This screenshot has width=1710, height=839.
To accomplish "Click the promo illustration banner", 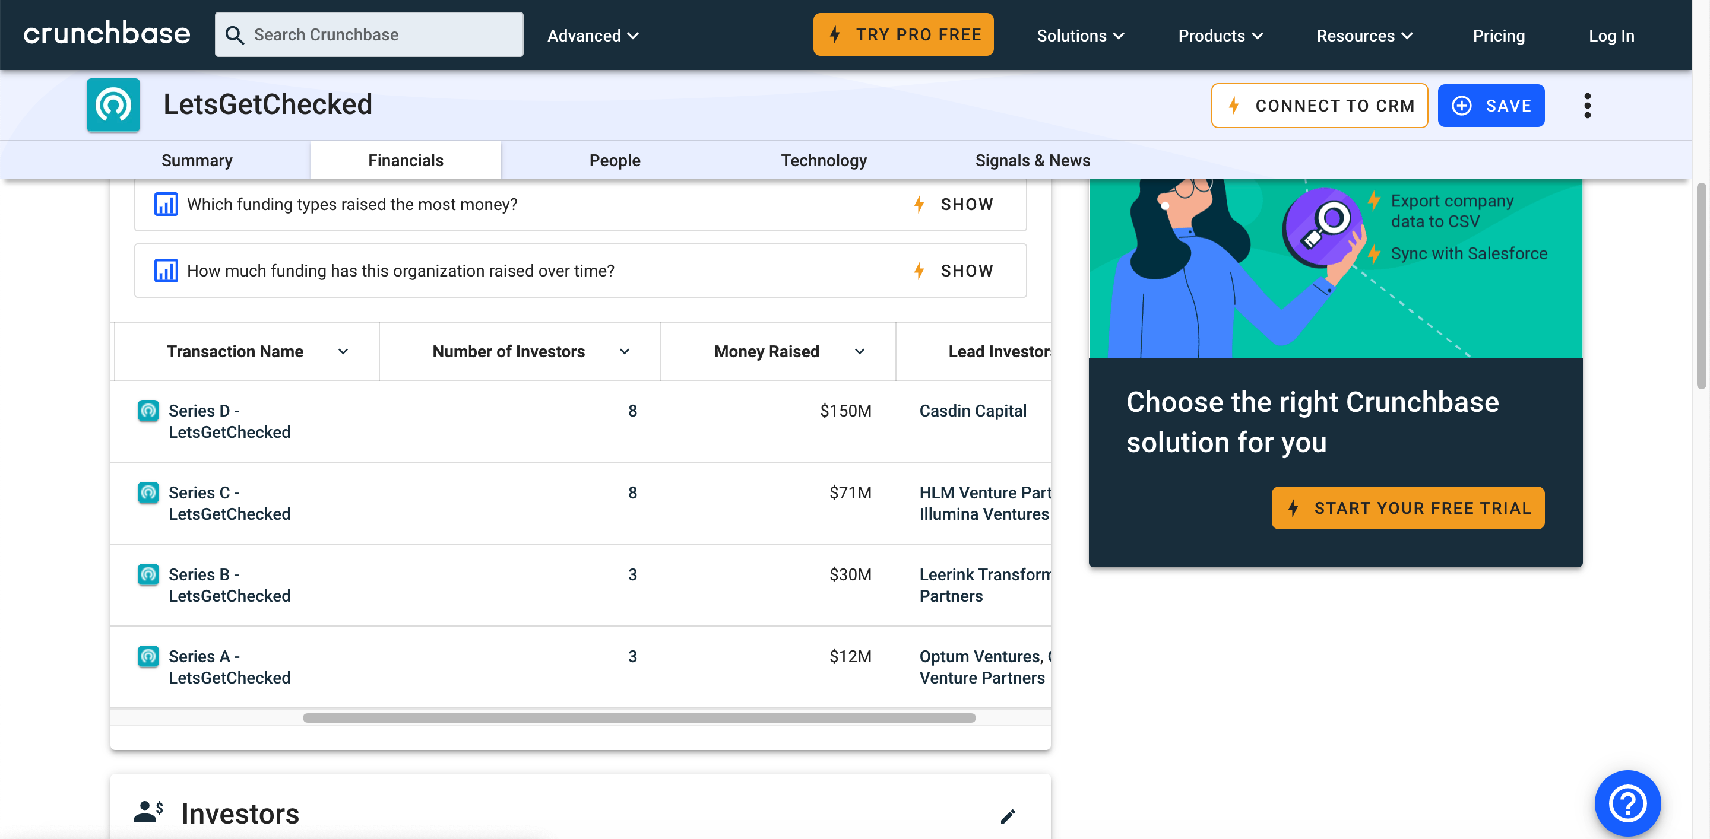I will point(1335,269).
